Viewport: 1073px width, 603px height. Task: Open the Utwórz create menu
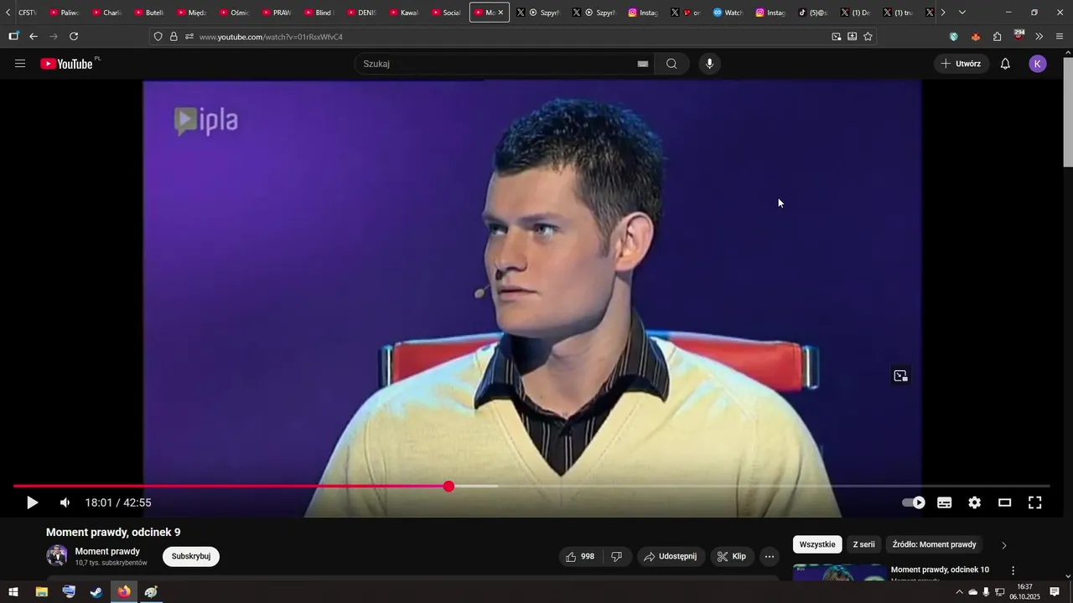pyautogui.click(x=962, y=64)
